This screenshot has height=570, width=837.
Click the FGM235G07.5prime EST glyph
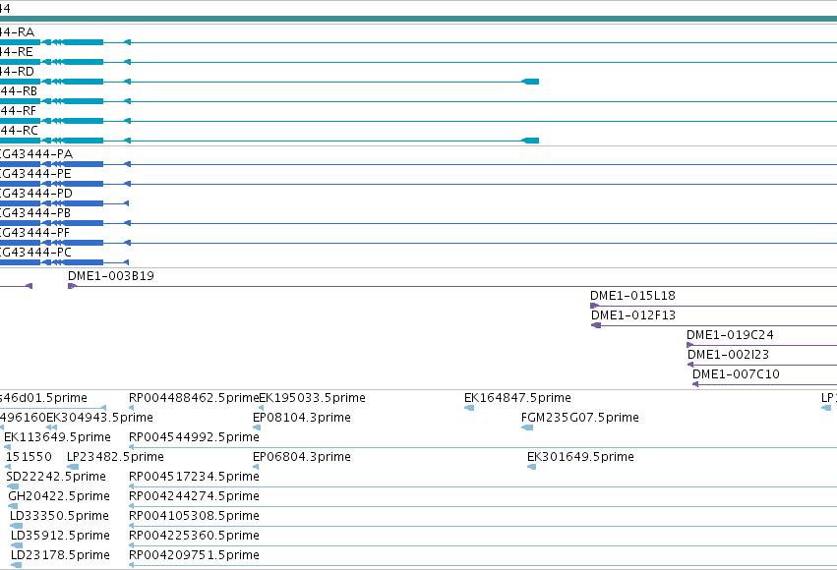(527, 427)
